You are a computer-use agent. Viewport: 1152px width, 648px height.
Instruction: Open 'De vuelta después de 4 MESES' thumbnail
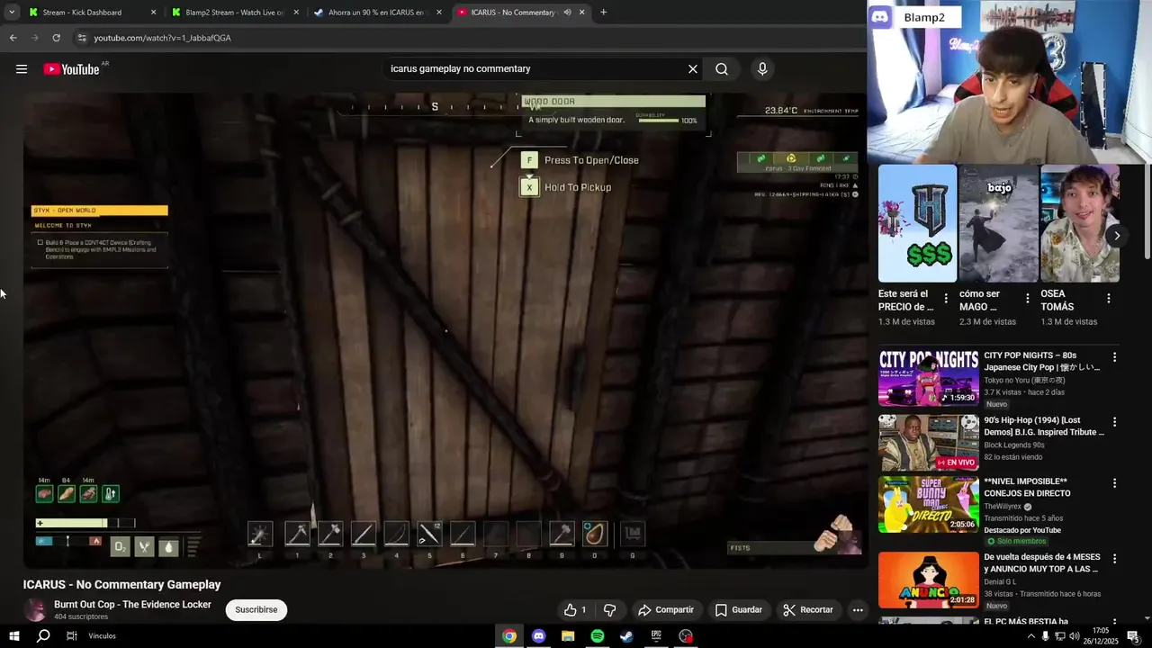928,580
